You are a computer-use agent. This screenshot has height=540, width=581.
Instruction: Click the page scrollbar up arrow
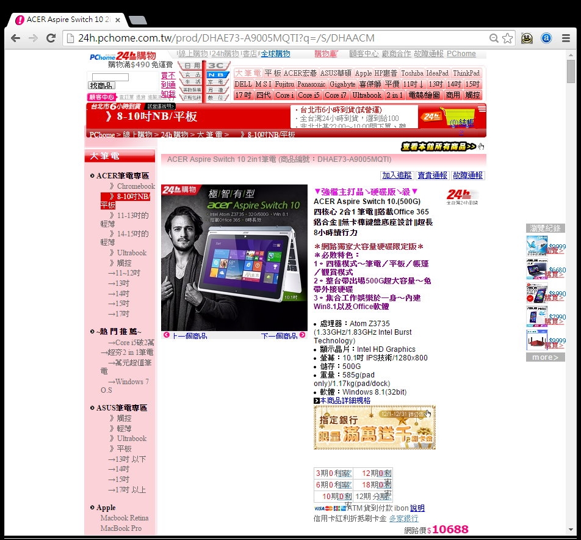tap(571, 55)
